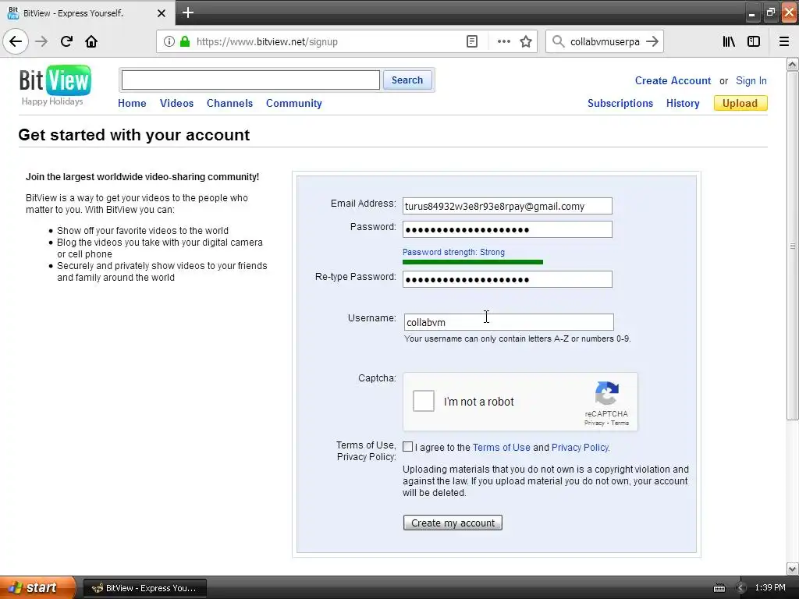Viewport: 799px width, 599px height.
Task: Open a new tab with plus icon
Action: point(187,12)
